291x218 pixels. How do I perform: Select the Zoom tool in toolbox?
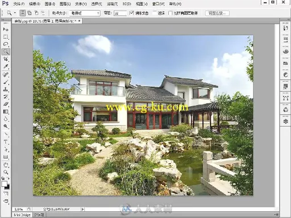pyautogui.click(x=6, y=172)
